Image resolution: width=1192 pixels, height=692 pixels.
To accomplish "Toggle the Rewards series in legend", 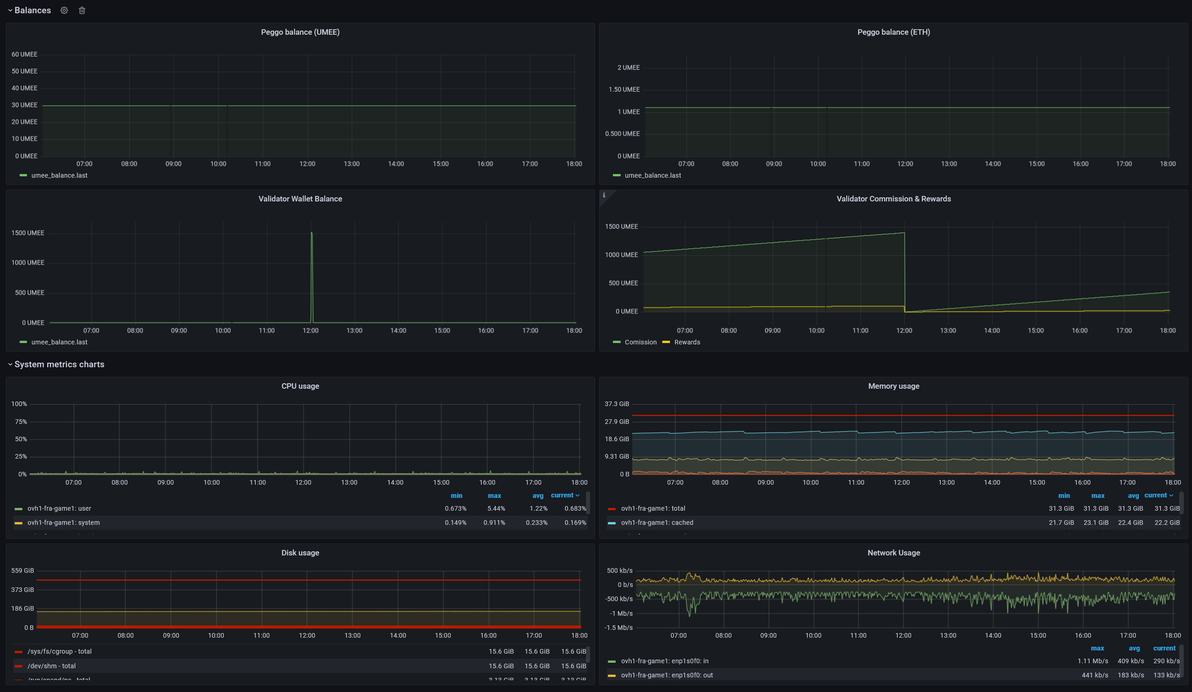I will [687, 342].
